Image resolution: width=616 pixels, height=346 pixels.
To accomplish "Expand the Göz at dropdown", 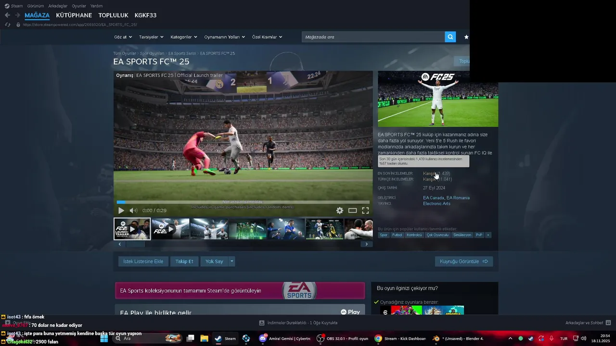I will click(123, 37).
